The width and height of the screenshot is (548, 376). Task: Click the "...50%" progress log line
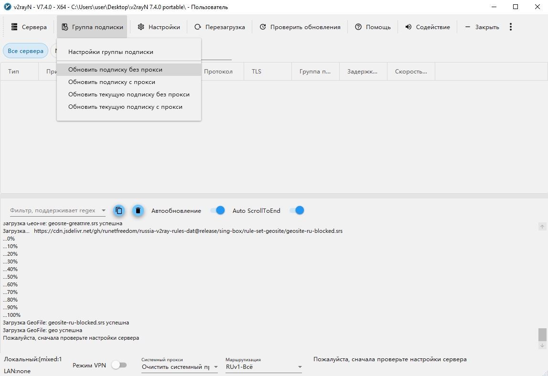point(10,277)
